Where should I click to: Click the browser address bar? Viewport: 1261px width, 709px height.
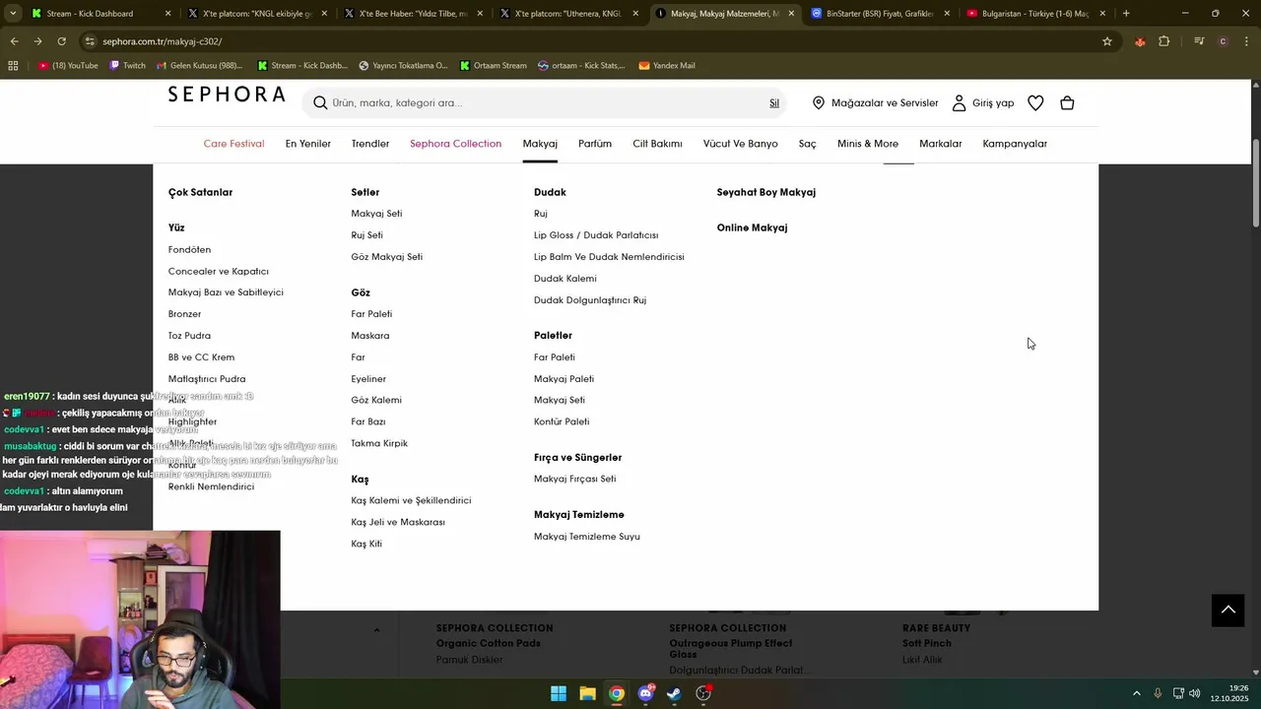[x=591, y=41]
